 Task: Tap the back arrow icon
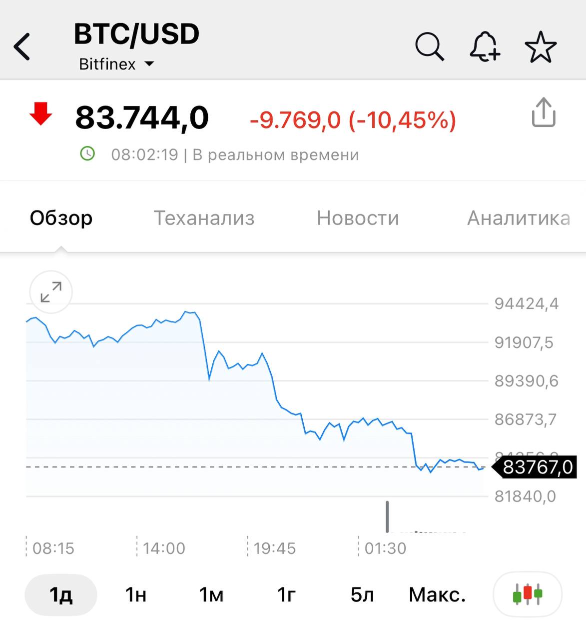22,47
